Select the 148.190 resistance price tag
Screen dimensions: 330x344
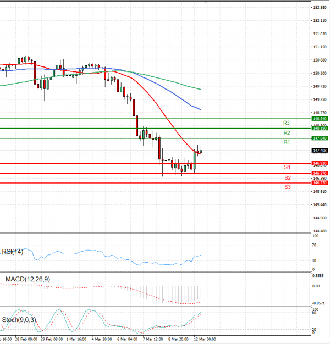[320, 128]
